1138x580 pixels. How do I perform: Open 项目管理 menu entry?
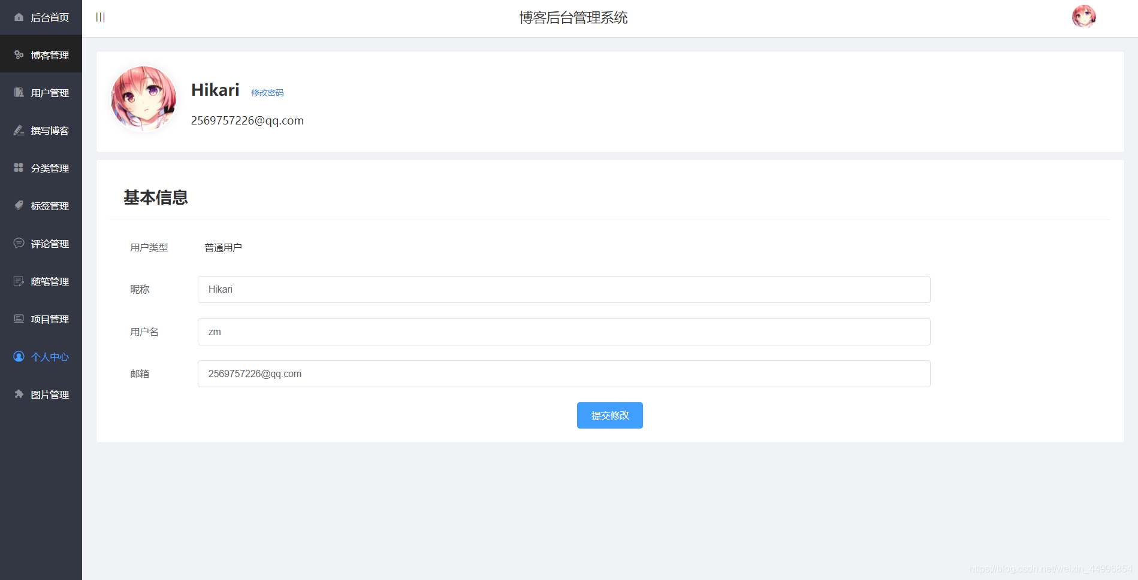pos(41,318)
